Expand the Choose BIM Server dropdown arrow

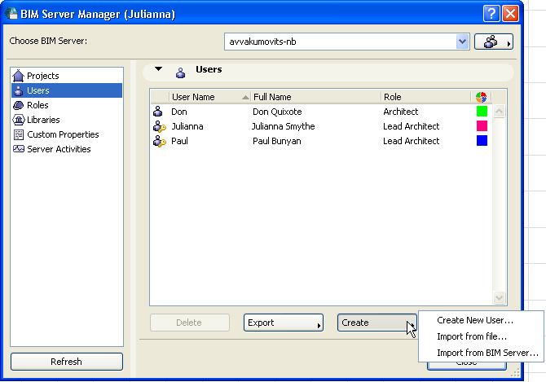click(x=462, y=42)
